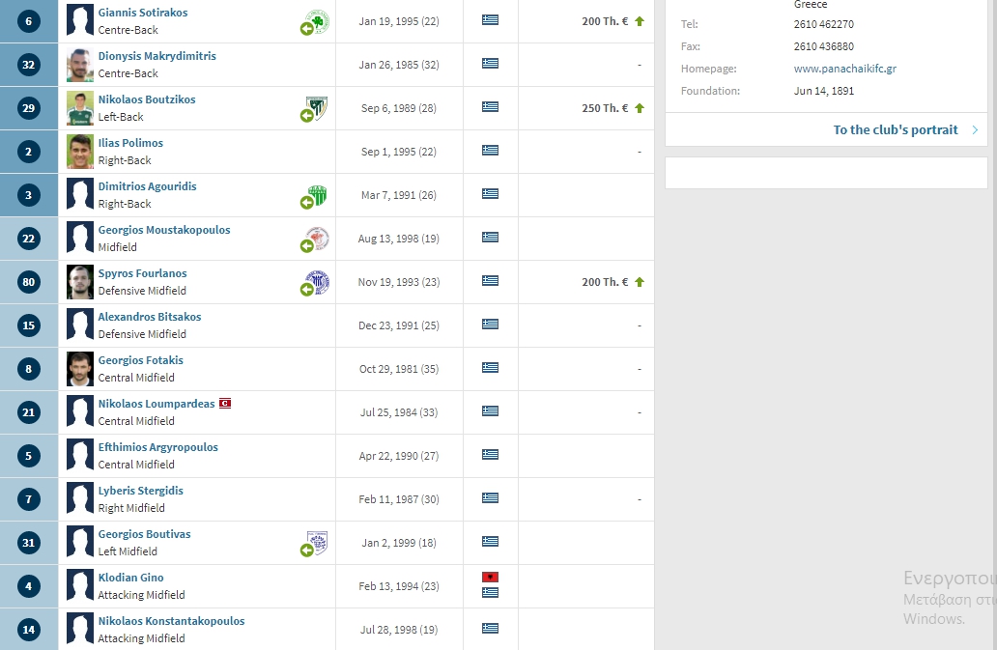Screen dimensions: 997x650
Task: Click 250 Th. € market value of Boutzikos
Action: click(x=605, y=108)
